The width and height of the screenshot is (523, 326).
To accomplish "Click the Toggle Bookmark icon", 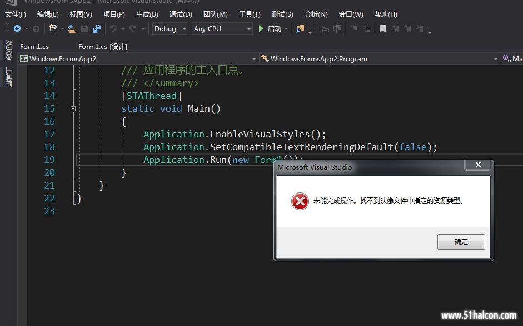I will click(x=382, y=29).
